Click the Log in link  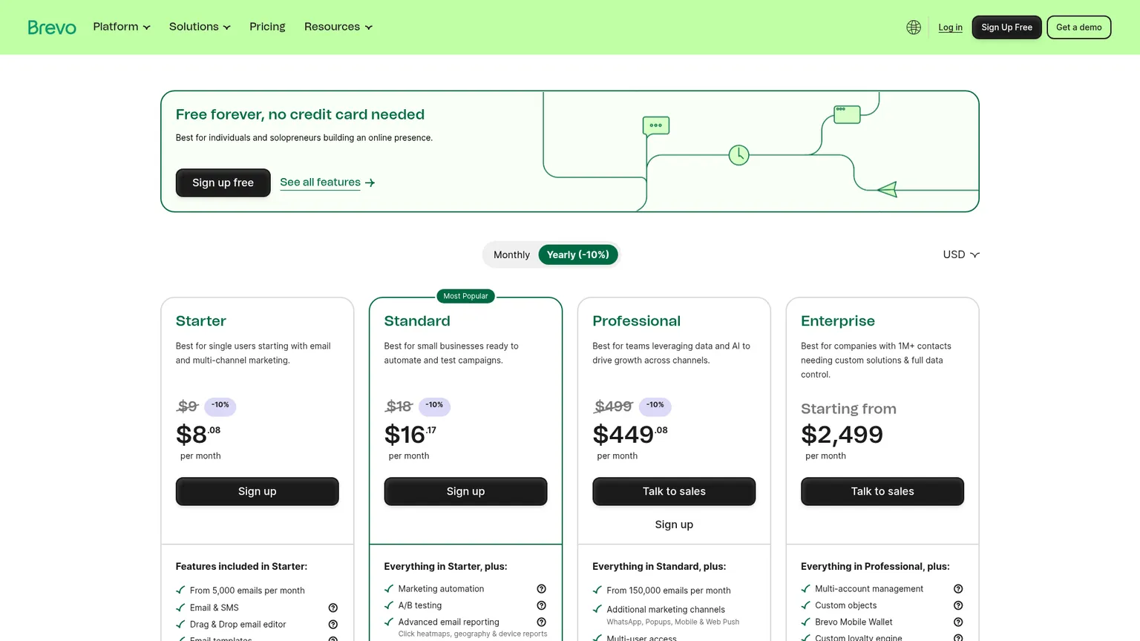tap(950, 27)
